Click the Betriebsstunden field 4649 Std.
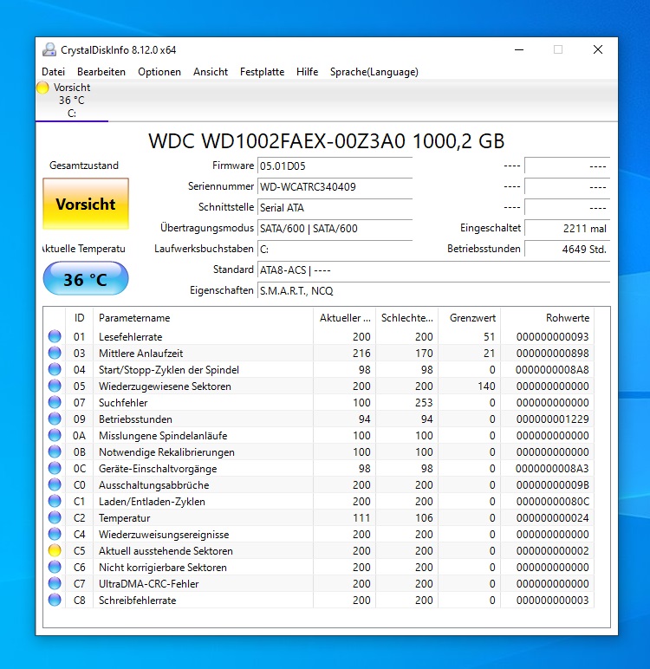The width and height of the screenshot is (650, 669). [x=567, y=250]
